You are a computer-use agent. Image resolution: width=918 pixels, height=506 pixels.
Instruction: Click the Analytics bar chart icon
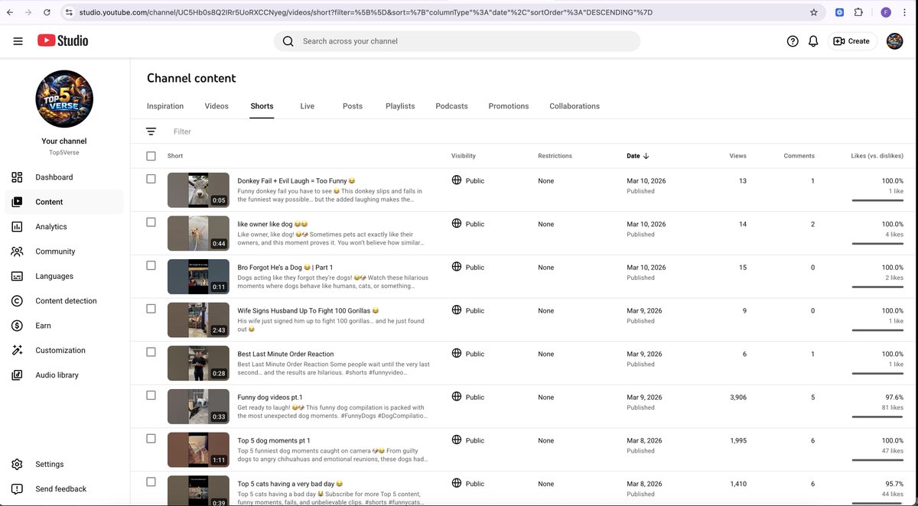17,227
